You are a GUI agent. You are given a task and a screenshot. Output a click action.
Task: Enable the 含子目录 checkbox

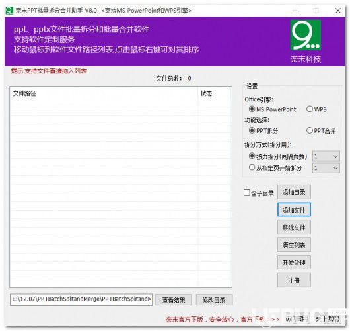(x=259, y=193)
